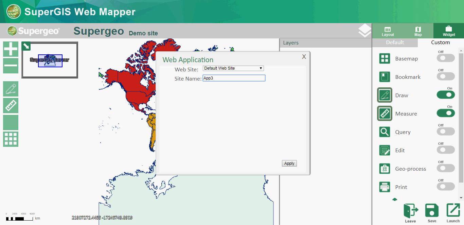This screenshot has height=225, width=464.
Task: Enable the Basemap widget toggle
Action: click(x=446, y=58)
